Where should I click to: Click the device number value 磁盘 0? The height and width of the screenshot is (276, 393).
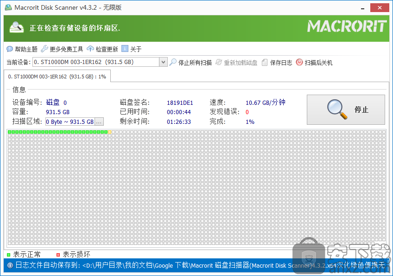coord(57,103)
